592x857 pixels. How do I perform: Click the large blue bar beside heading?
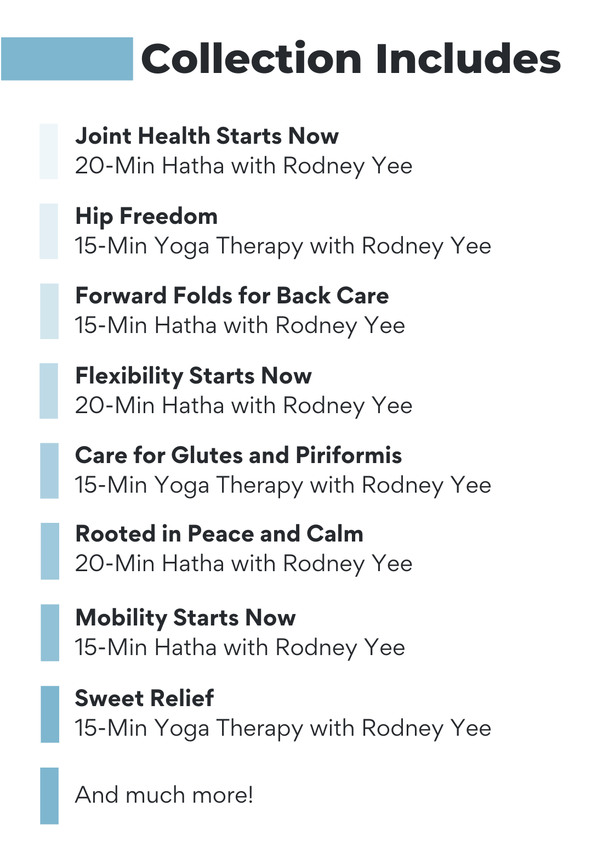coord(67,59)
